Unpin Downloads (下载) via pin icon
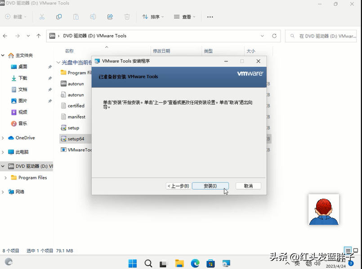Screen dimensions: 362x269 pyautogui.click(x=50, y=78)
